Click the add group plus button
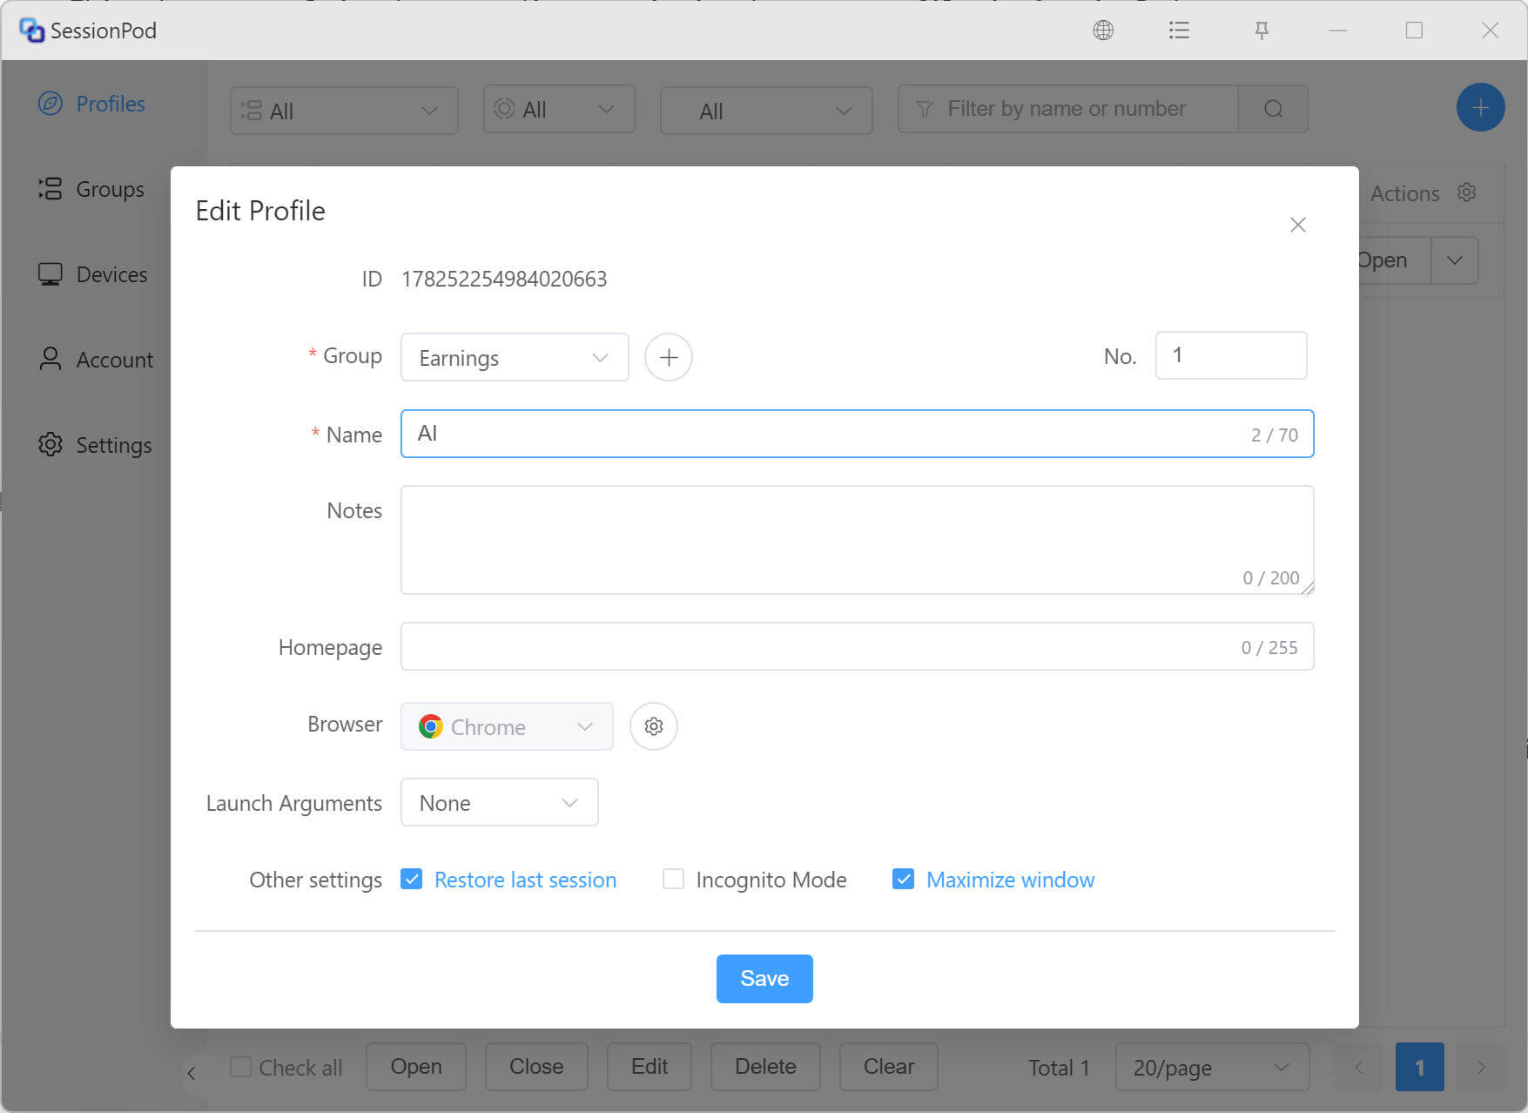Viewport: 1528px width, 1113px height. [668, 357]
